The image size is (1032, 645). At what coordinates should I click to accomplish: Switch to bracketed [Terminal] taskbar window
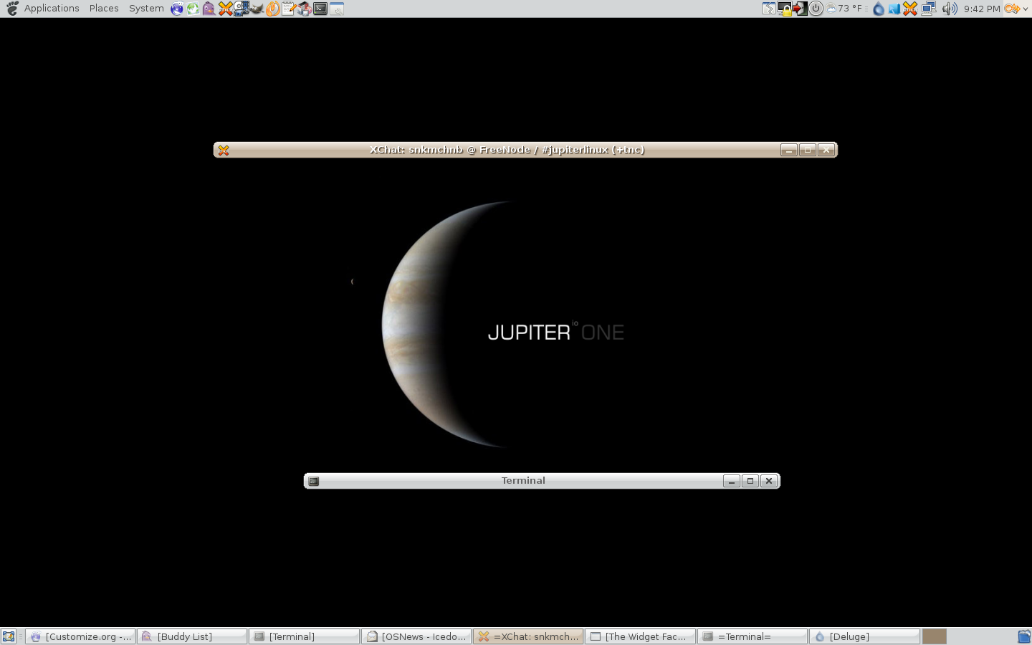[305, 636]
